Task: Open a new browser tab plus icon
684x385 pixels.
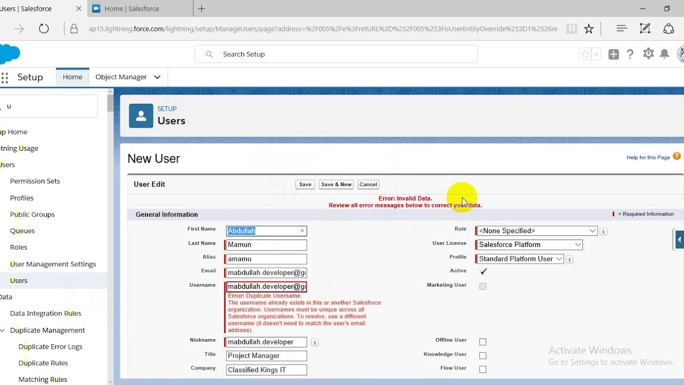Action: [x=201, y=9]
